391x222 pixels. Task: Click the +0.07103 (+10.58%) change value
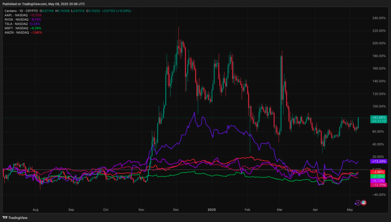click(x=116, y=11)
